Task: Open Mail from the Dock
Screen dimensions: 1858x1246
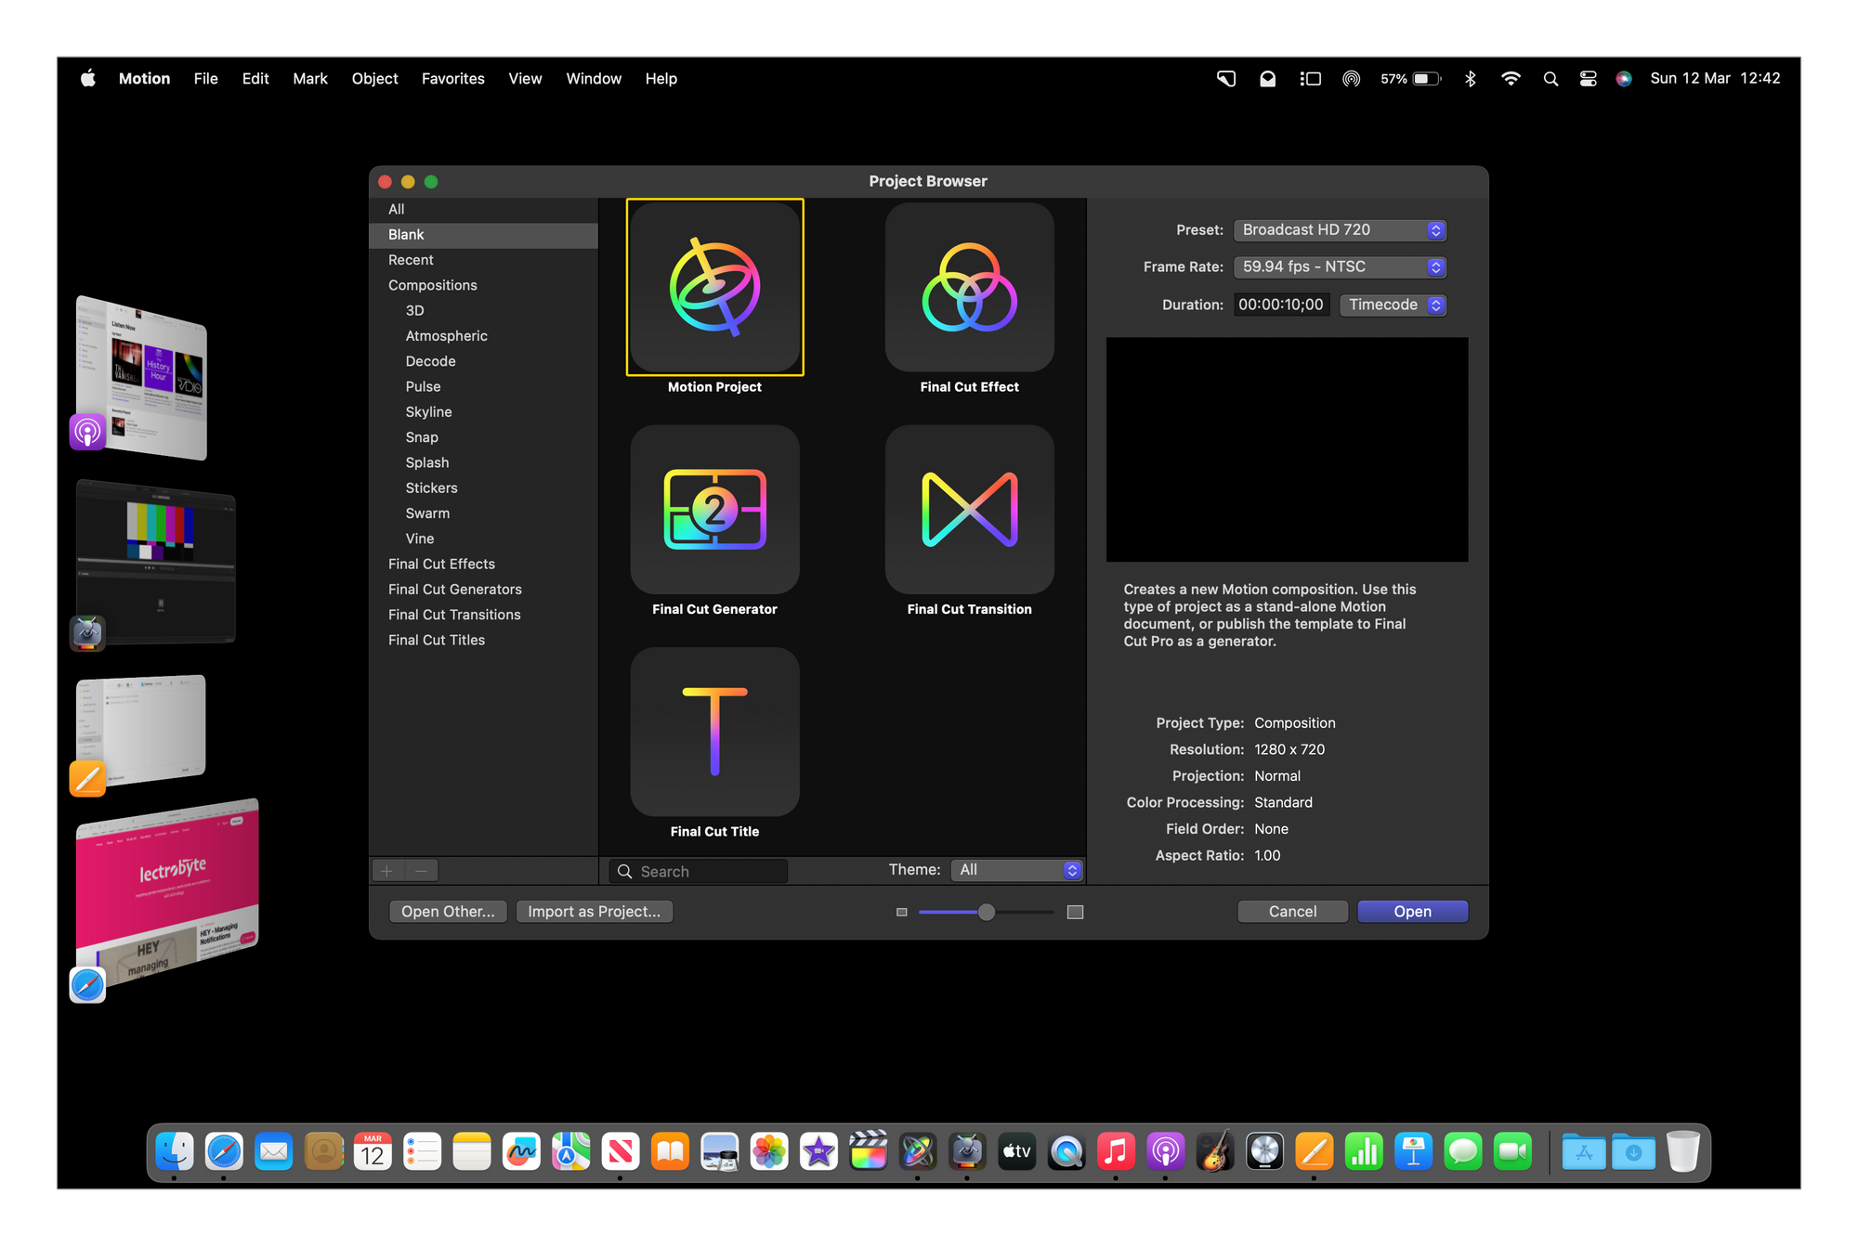Action: click(274, 1152)
